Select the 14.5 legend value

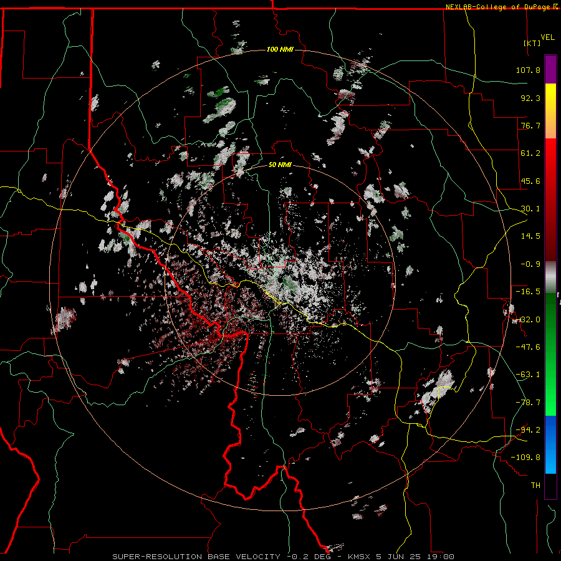point(530,236)
